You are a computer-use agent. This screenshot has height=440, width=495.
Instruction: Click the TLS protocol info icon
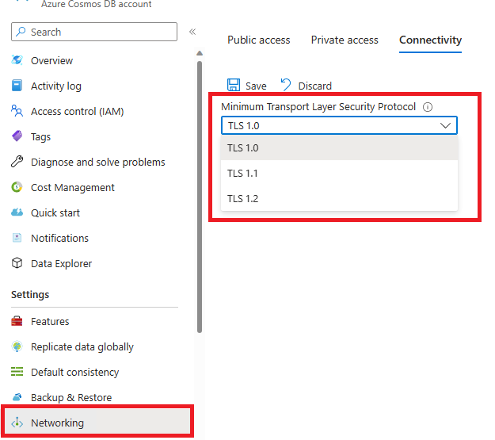428,107
